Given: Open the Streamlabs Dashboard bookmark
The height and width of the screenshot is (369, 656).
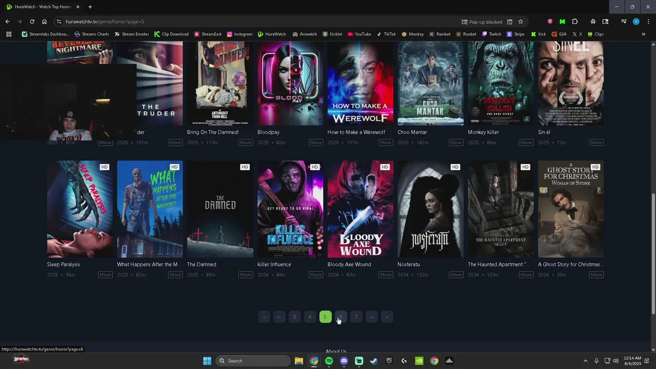Looking at the screenshot, I should (45, 34).
